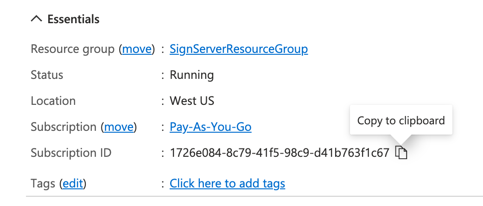Viewport: 483px width, 206px height.
Task: Click the Subscription ID field label
Action: (x=71, y=153)
